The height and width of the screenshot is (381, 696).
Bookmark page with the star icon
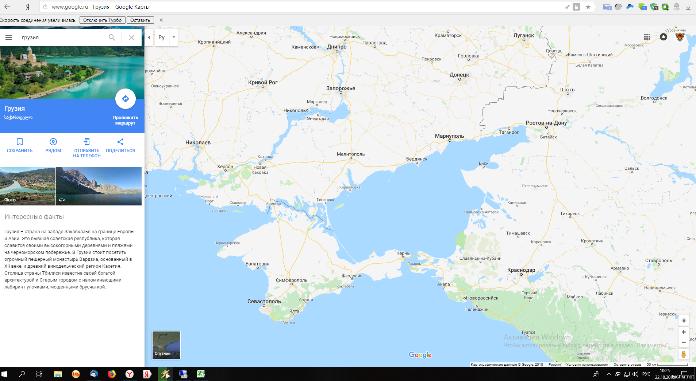tap(588, 7)
